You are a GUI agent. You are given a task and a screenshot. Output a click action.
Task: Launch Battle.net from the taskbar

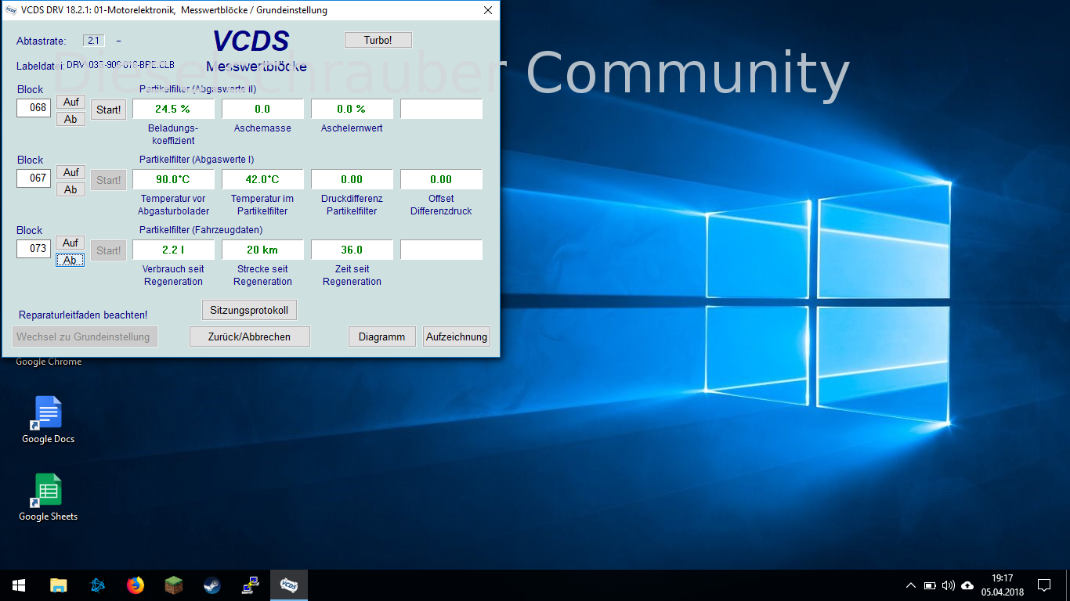click(97, 585)
